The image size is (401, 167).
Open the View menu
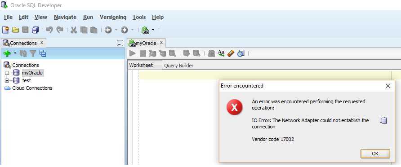point(41,17)
